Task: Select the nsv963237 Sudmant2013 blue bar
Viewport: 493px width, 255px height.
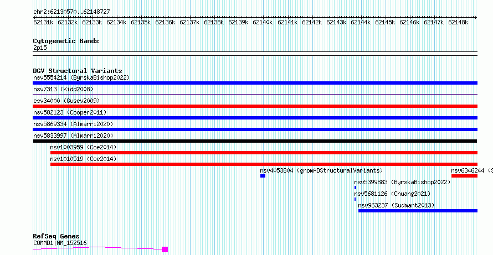Action: point(418,211)
